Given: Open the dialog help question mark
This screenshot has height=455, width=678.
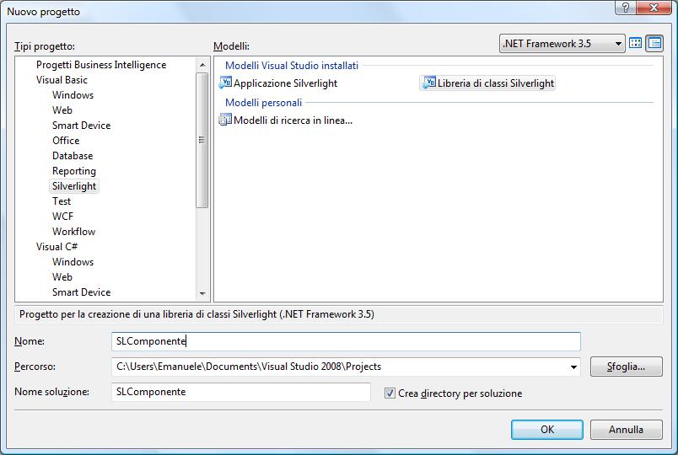Looking at the screenshot, I should (625, 8).
